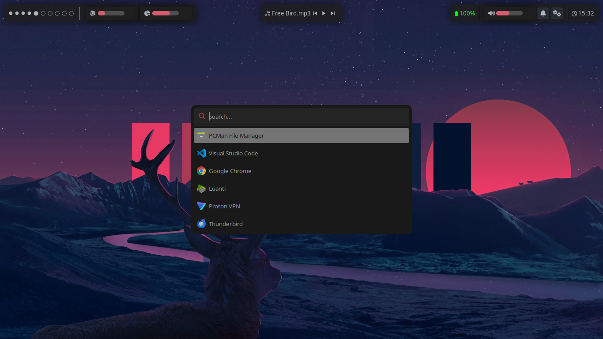Image resolution: width=603 pixels, height=339 pixels.
Task: Click the Thunderbird mail icon
Action: (x=201, y=224)
